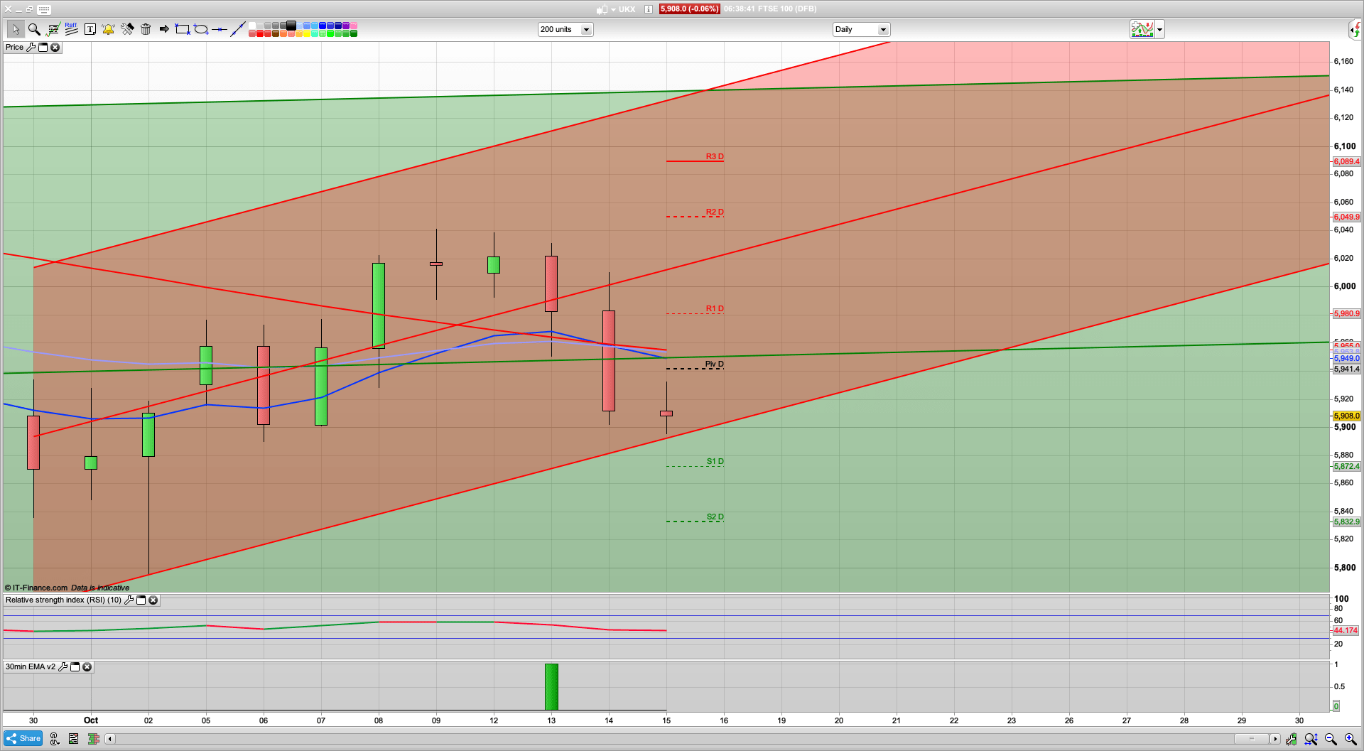Screen dimensions: 1364x751
Task: Open the alert bell tool
Action: (108, 29)
